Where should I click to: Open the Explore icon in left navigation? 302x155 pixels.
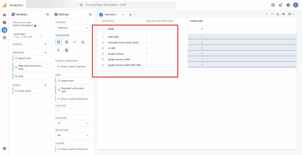point(4,30)
